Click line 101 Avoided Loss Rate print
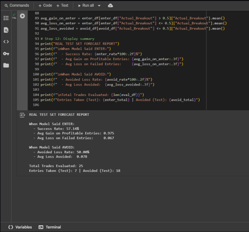This screenshot has width=249, height=232. click(x=96, y=80)
